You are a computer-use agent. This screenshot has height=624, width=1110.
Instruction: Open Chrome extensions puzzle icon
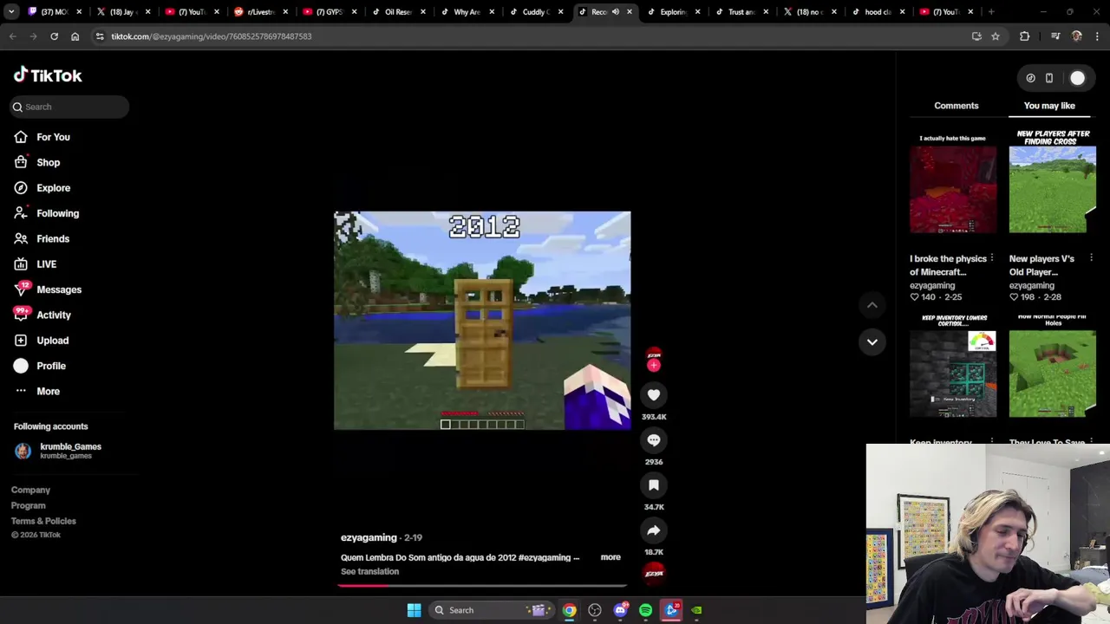(1025, 36)
